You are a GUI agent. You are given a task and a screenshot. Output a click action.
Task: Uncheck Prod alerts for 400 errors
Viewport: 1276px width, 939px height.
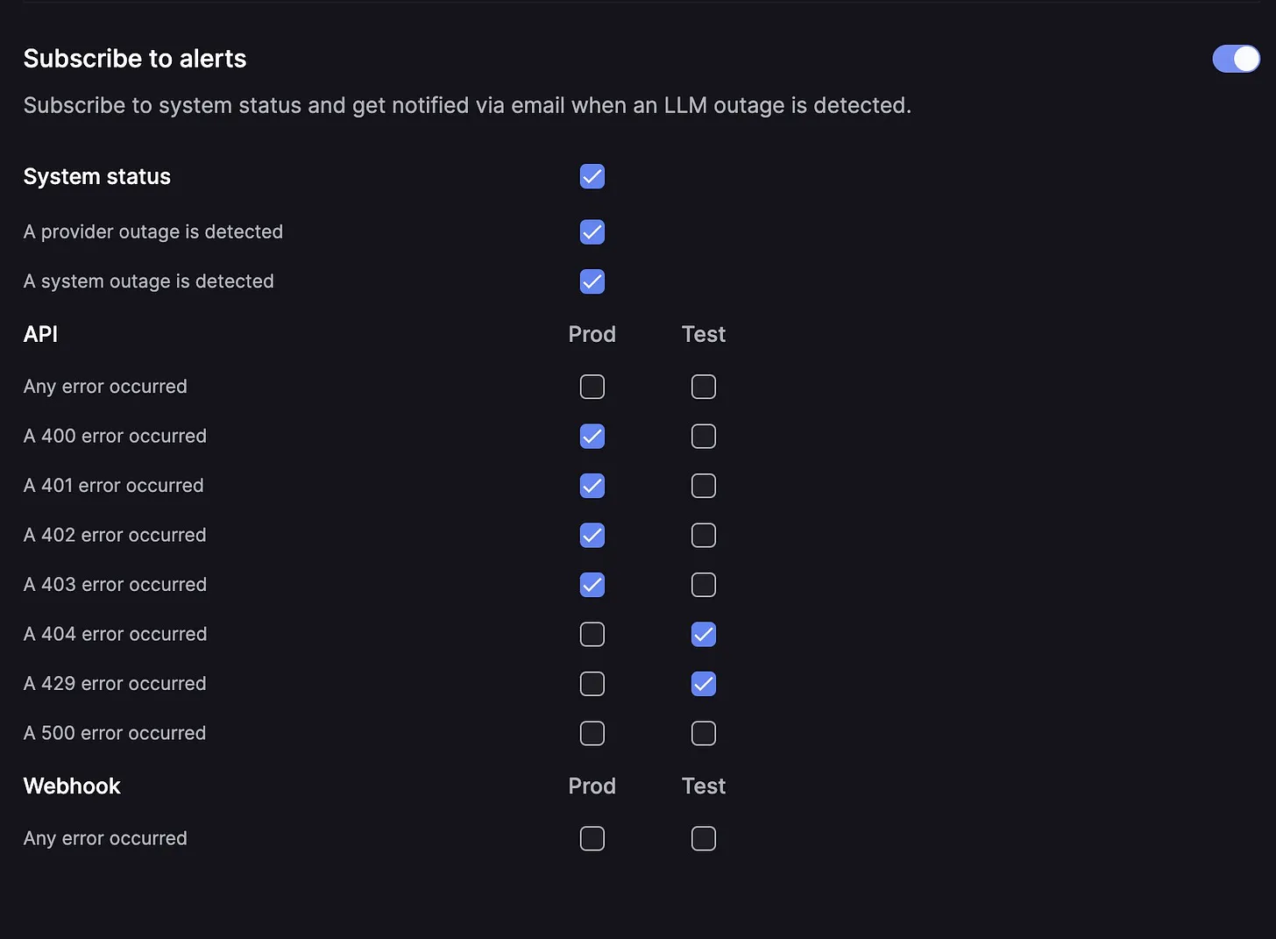(592, 436)
